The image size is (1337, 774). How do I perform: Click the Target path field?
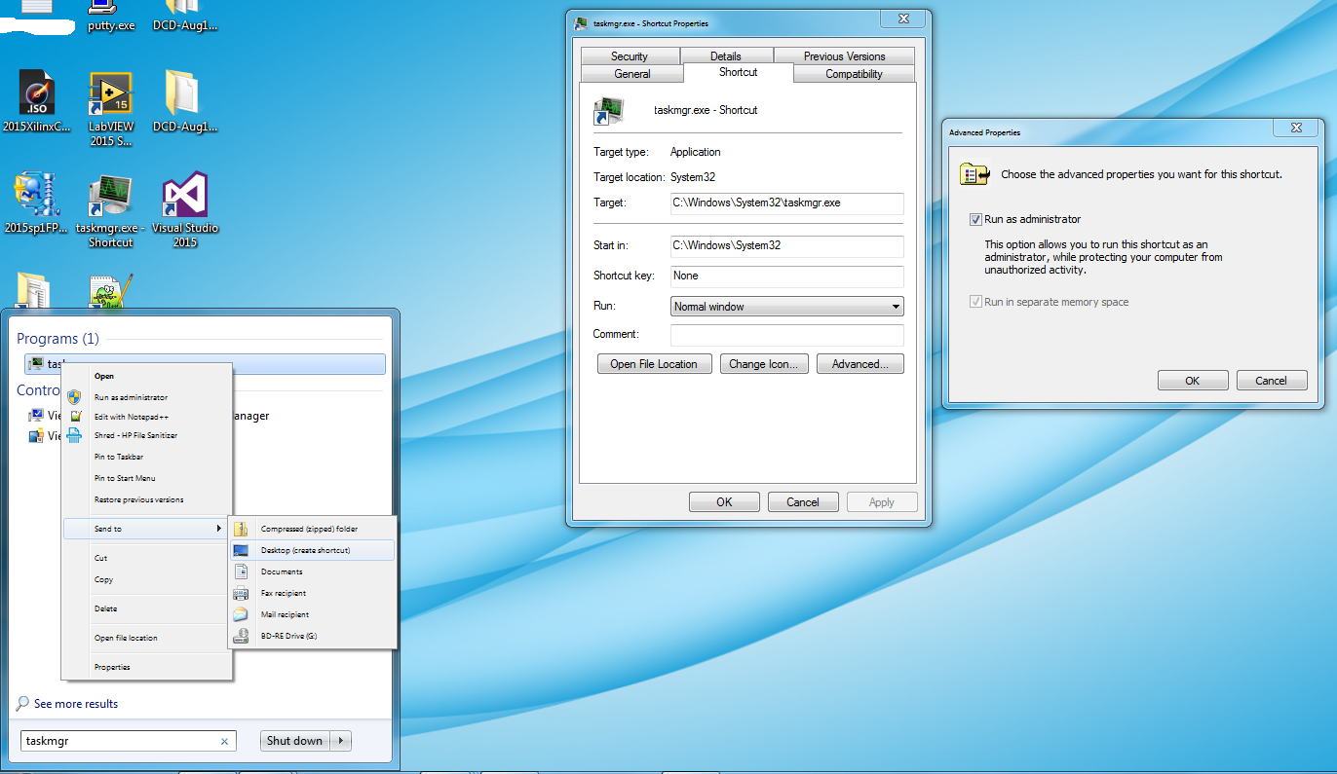787,203
